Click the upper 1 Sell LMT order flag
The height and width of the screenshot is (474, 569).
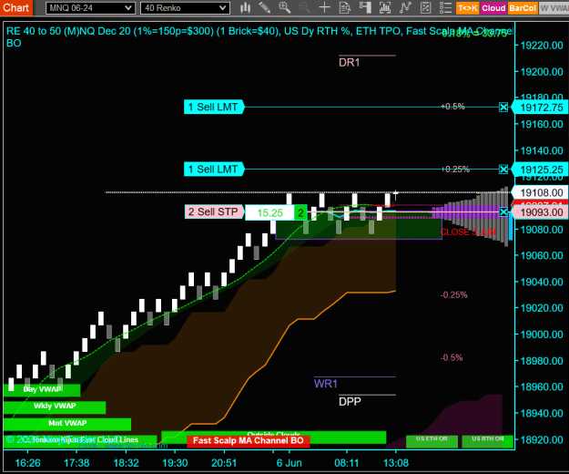[x=214, y=108]
